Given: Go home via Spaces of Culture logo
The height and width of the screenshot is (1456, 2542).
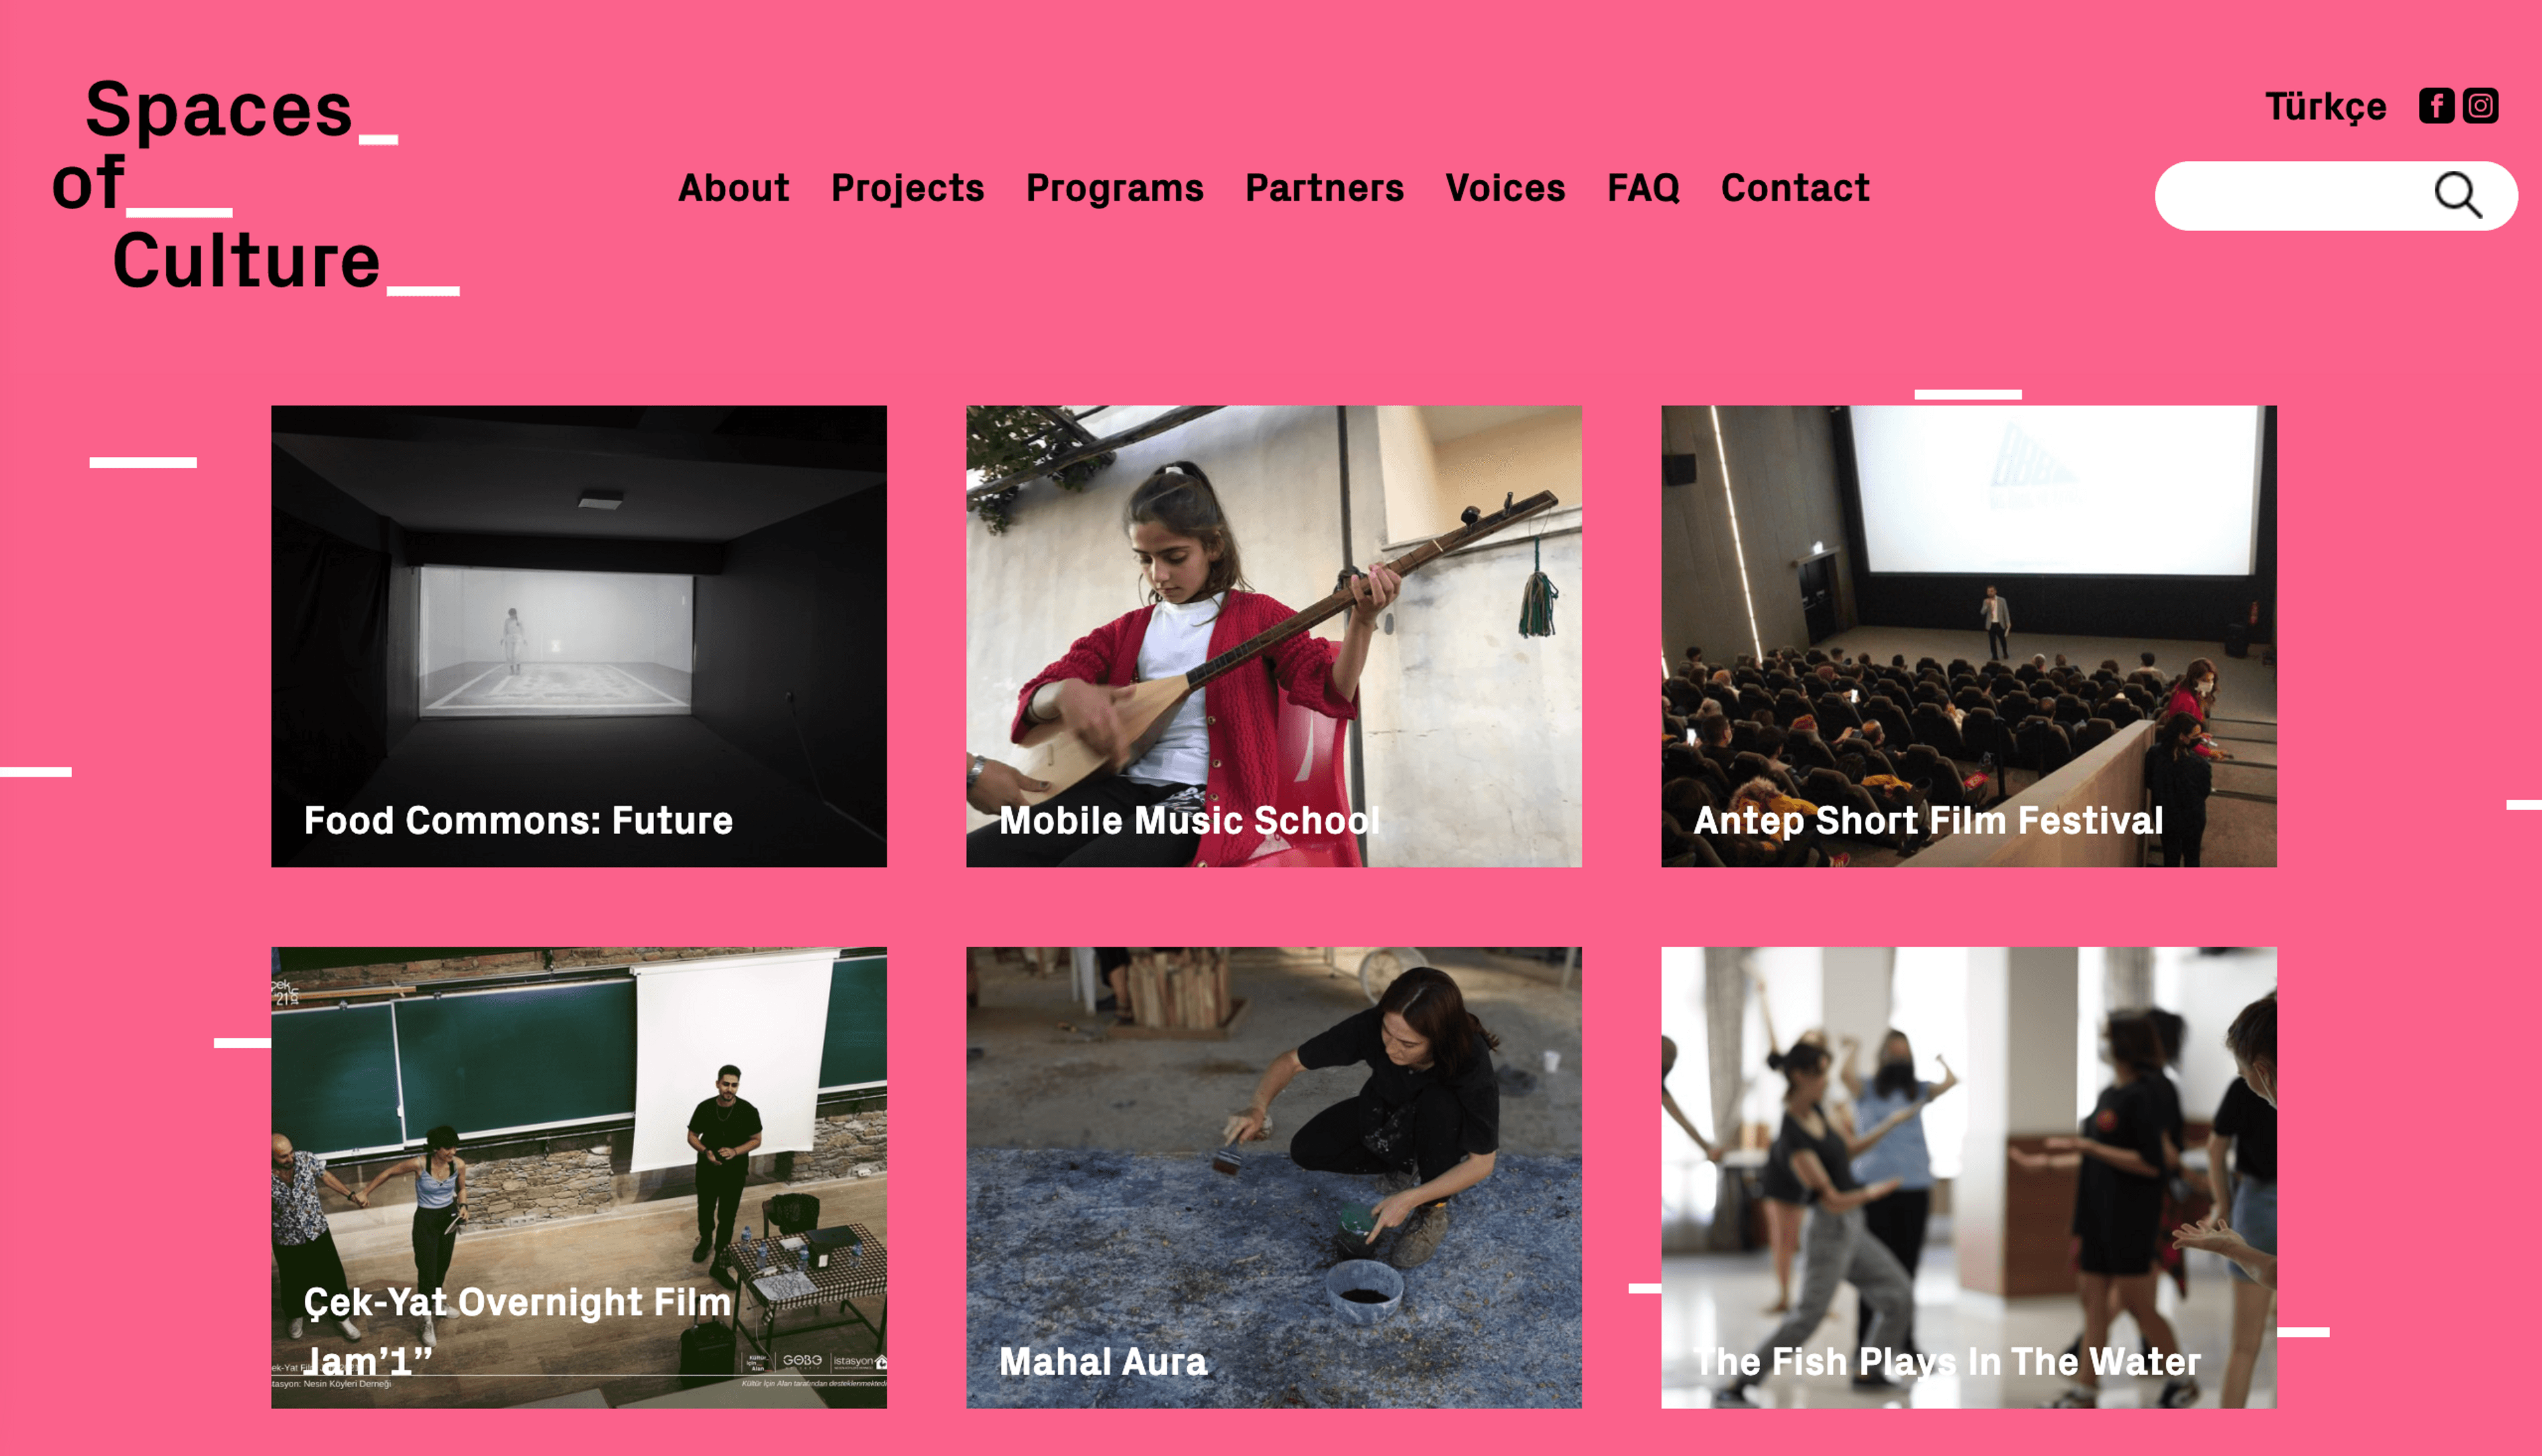Looking at the screenshot, I should [255, 185].
